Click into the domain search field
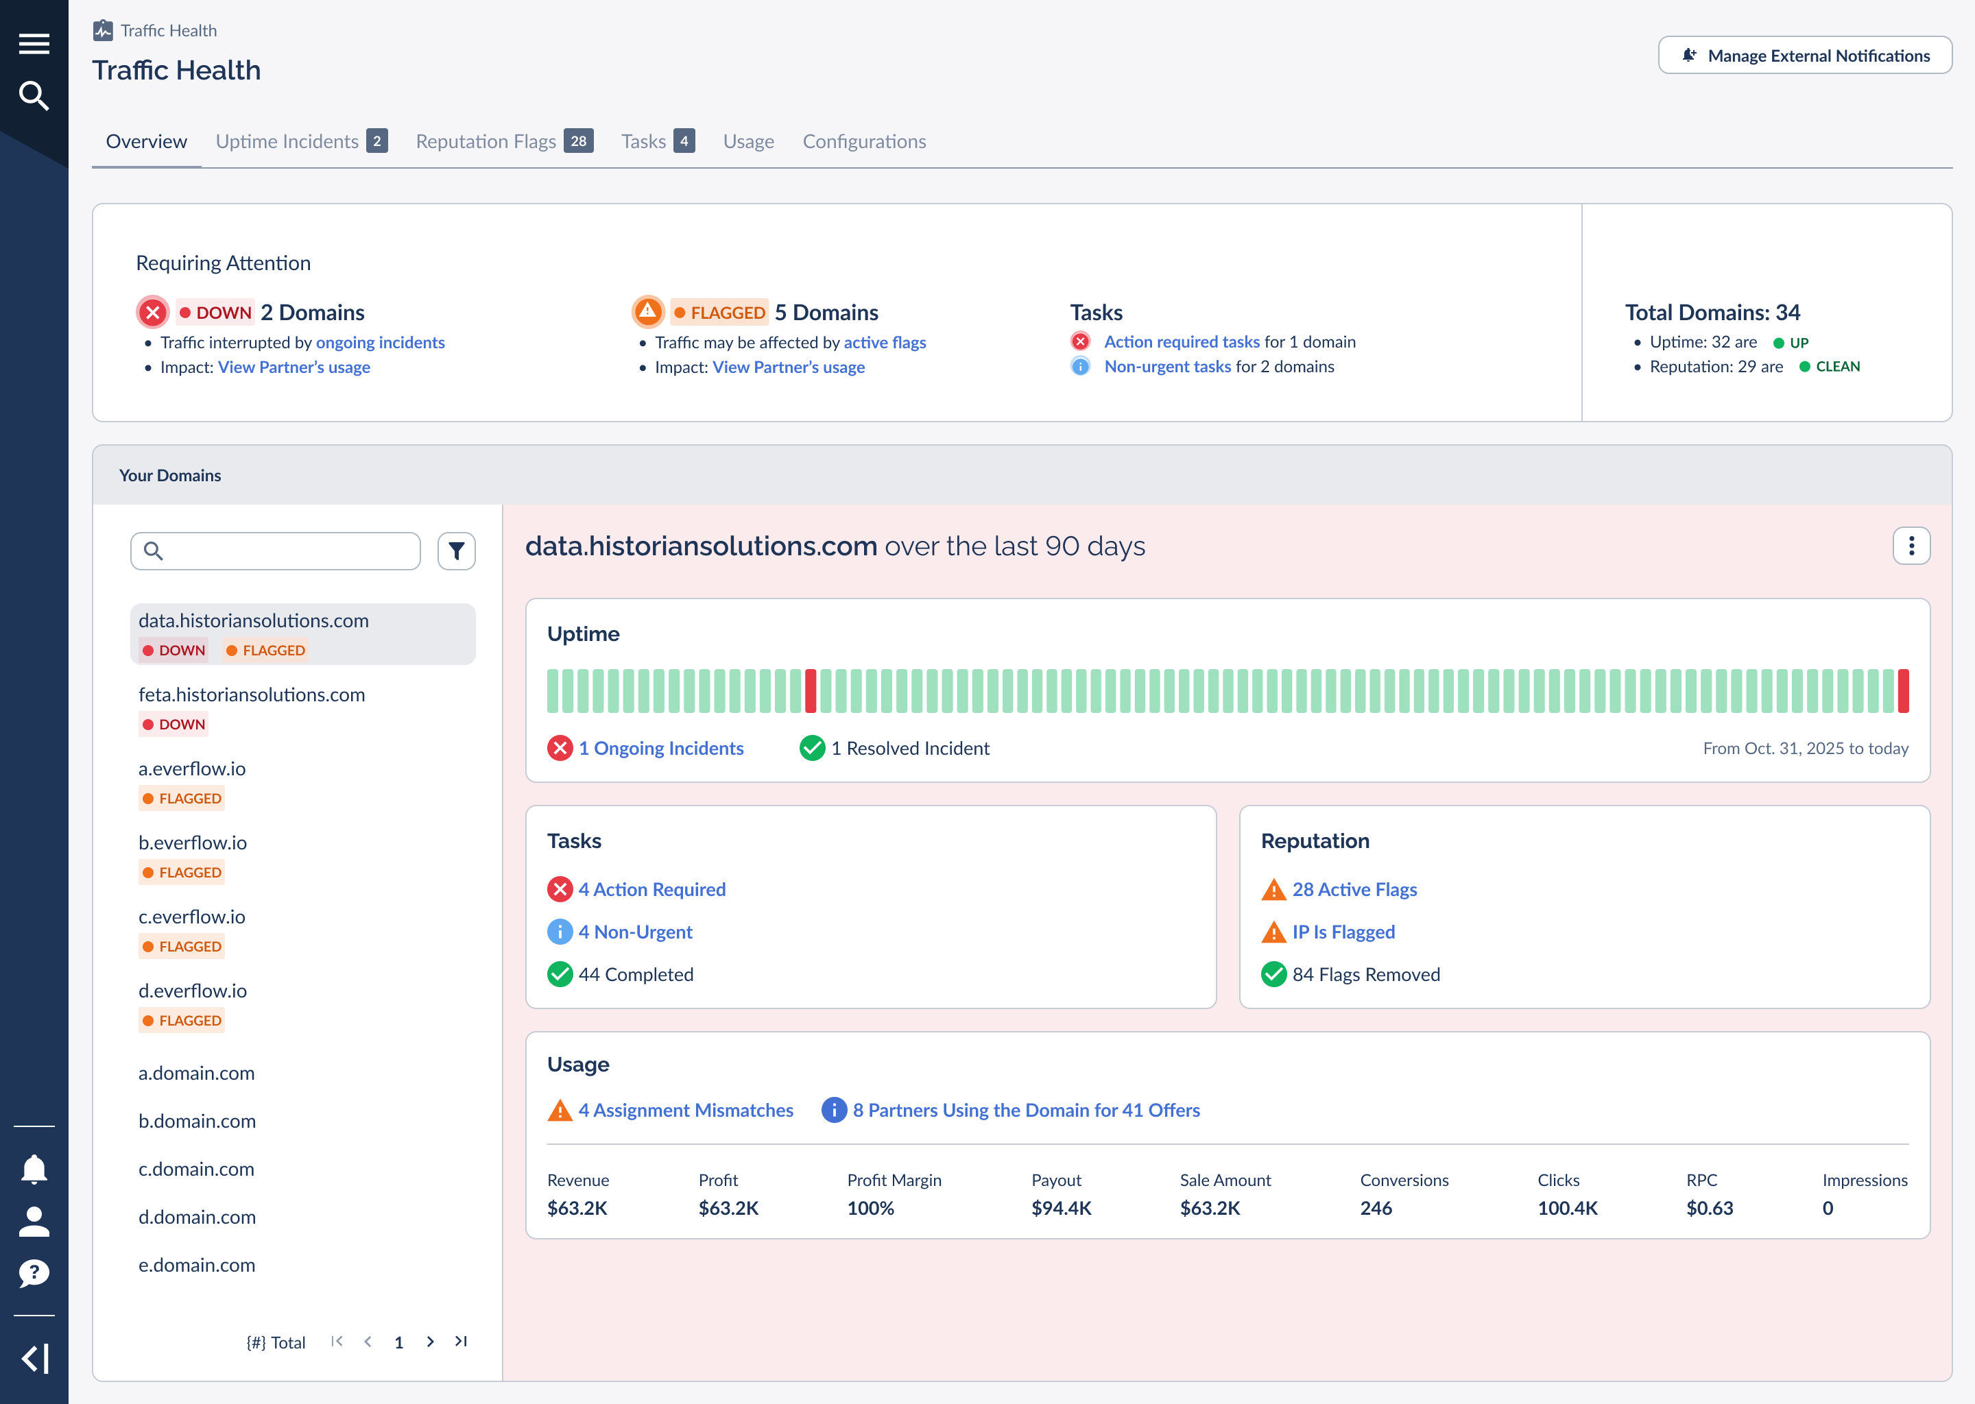Screen dimensions: 1975x1404 (x=276, y=550)
